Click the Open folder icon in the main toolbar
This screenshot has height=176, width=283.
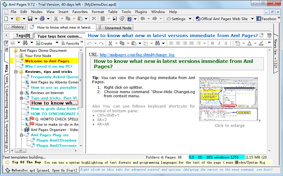point(18,18)
